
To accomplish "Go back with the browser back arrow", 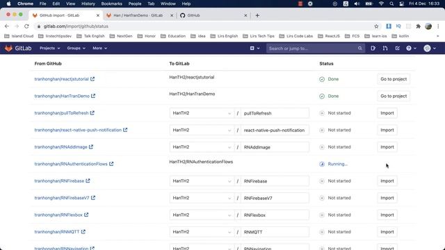I will pyautogui.click(x=7, y=26).
